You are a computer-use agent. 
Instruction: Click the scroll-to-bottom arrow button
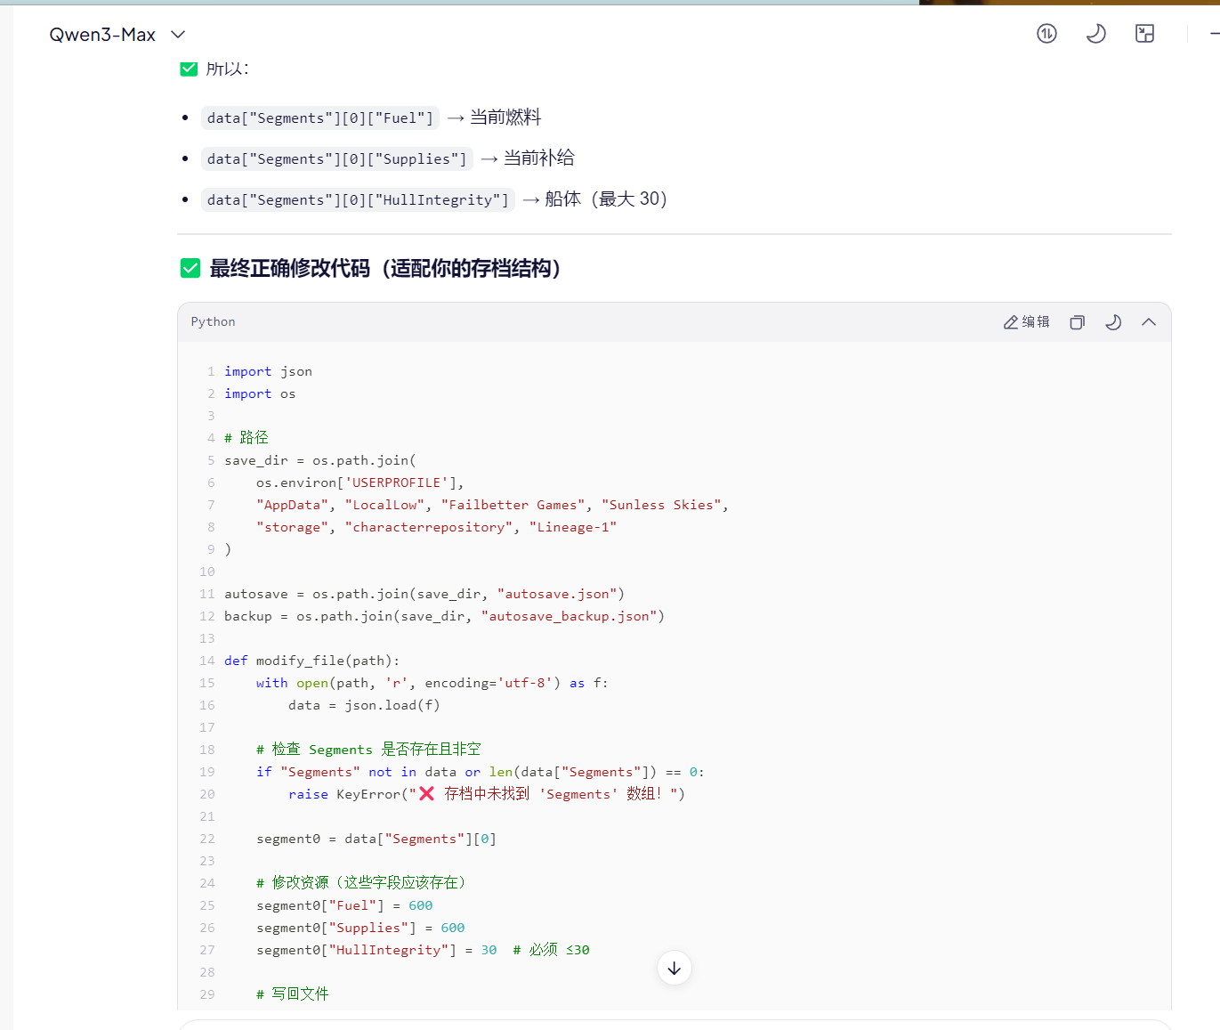tap(674, 968)
